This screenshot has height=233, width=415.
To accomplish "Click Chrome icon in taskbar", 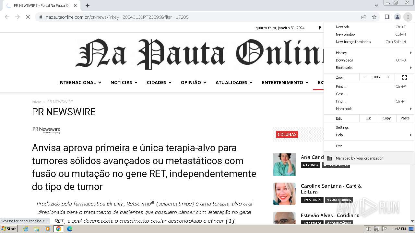I will [59, 229].
